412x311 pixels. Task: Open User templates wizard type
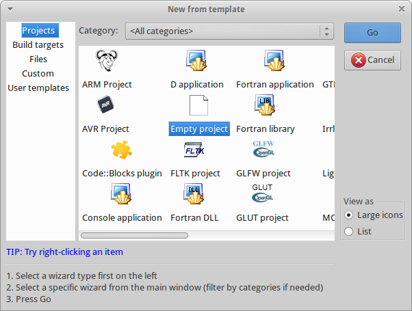click(x=38, y=88)
